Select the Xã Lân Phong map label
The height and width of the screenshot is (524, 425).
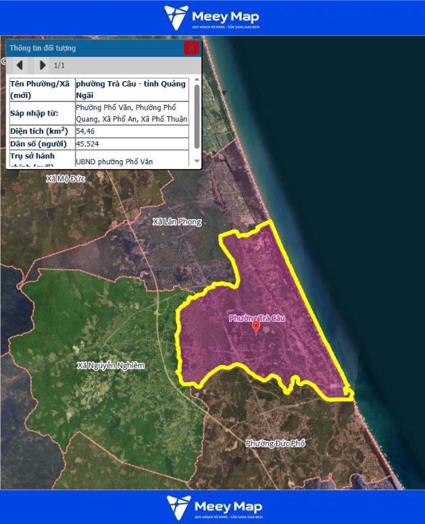177,222
